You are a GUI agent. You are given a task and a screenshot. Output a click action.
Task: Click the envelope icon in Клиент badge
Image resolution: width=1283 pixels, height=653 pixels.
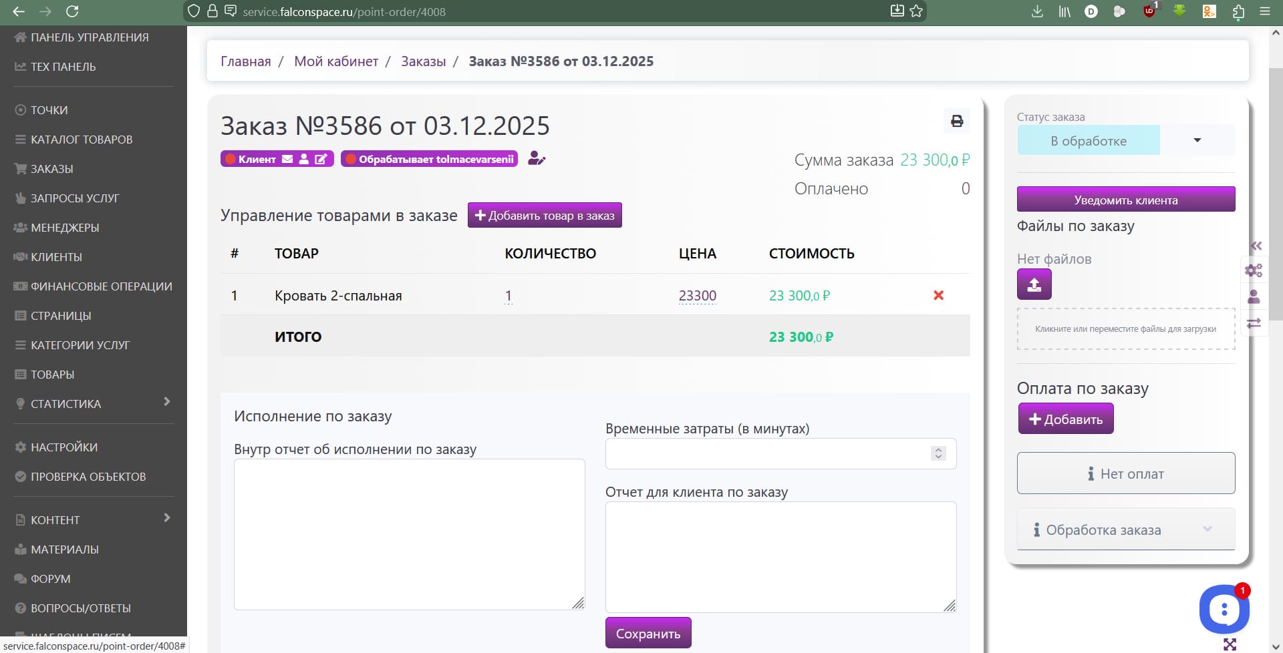click(287, 159)
